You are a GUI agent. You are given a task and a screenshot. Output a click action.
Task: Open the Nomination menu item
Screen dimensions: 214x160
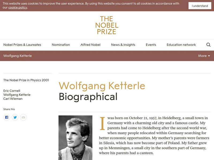pyautogui.click(x=61, y=45)
